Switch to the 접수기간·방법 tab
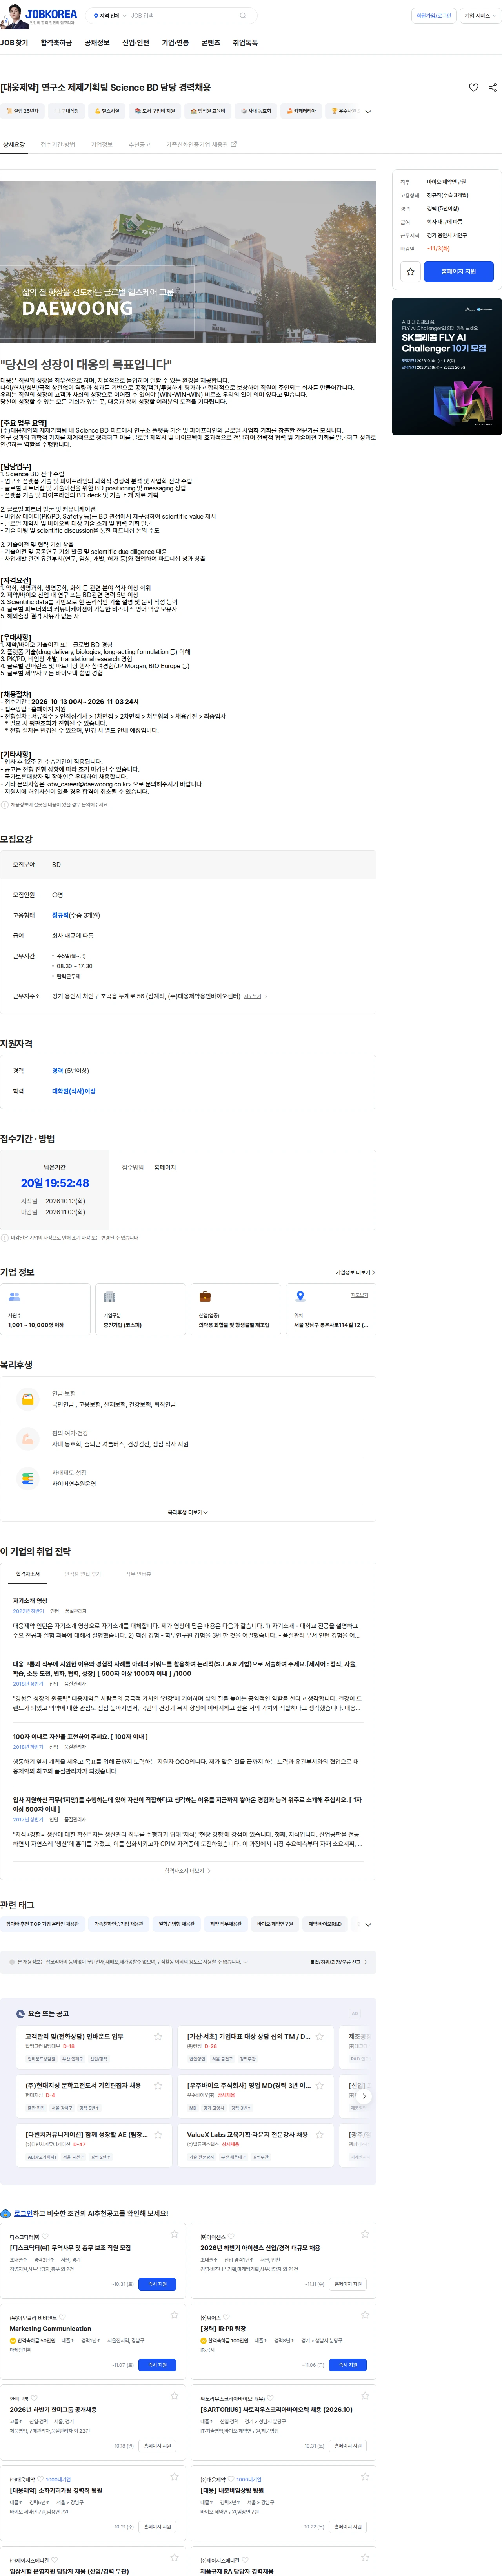 58,144
